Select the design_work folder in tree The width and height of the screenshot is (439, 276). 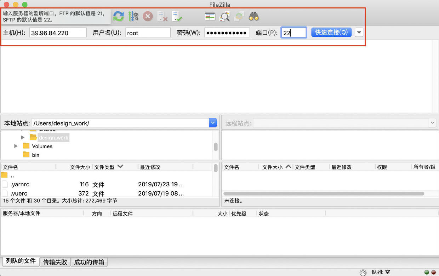53,137
